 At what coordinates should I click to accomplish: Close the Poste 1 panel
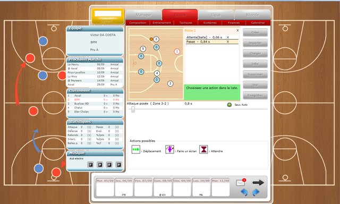(237, 30)
